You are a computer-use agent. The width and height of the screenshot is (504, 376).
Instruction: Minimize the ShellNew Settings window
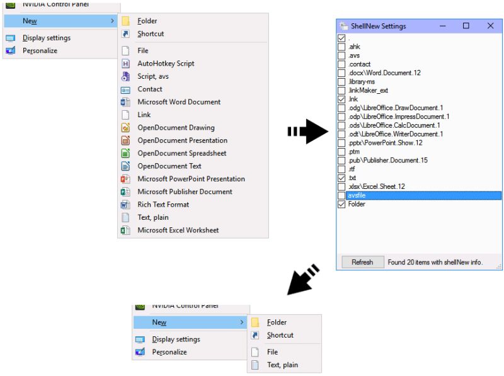pos(443,26)
